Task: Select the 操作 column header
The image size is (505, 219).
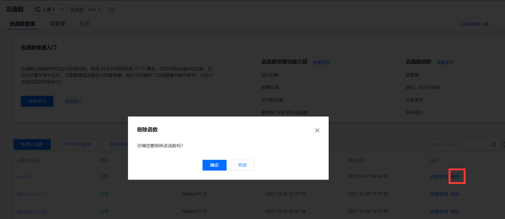Action: pyautogui.click(x=435, y=160)
